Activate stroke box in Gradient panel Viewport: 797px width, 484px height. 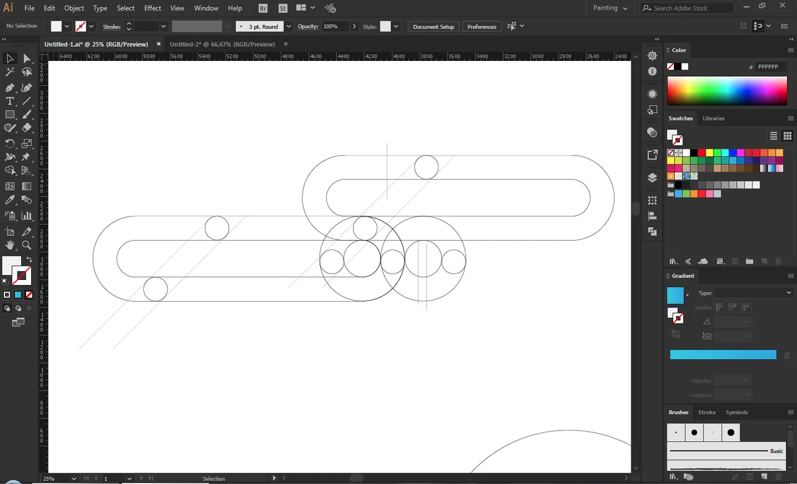click(x=677, y=318)
